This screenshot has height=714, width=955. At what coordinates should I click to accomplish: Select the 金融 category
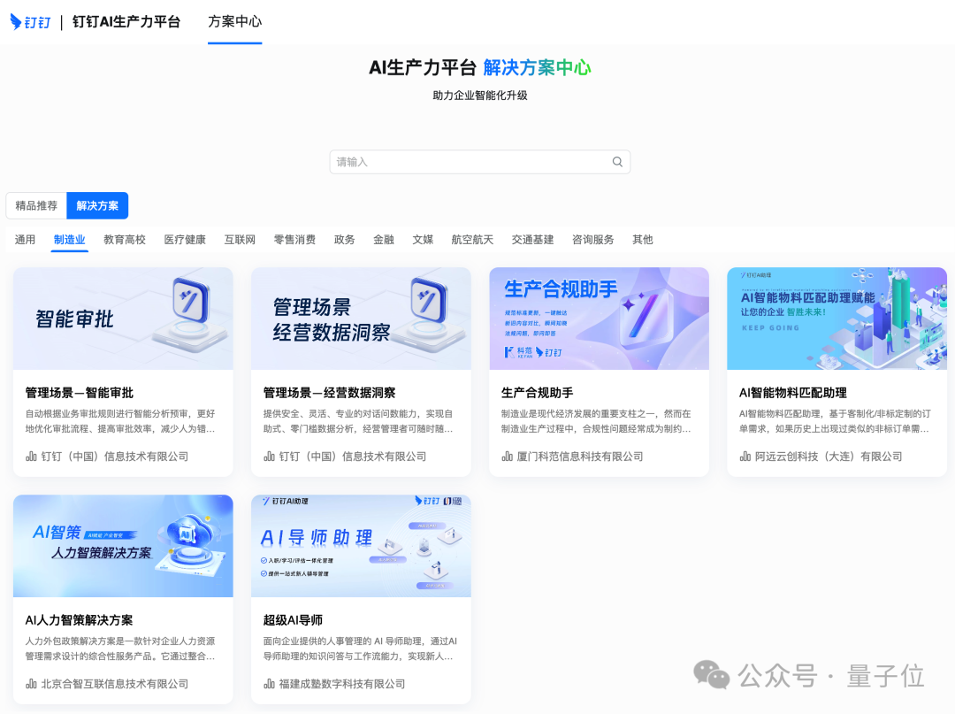(x=384, y=240)
